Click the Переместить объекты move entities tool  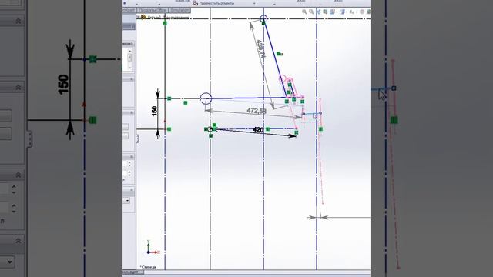click(x=214, y=3)
